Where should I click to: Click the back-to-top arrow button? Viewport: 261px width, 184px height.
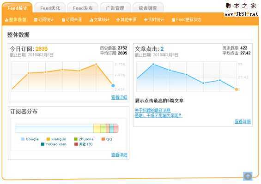point(248,176)
